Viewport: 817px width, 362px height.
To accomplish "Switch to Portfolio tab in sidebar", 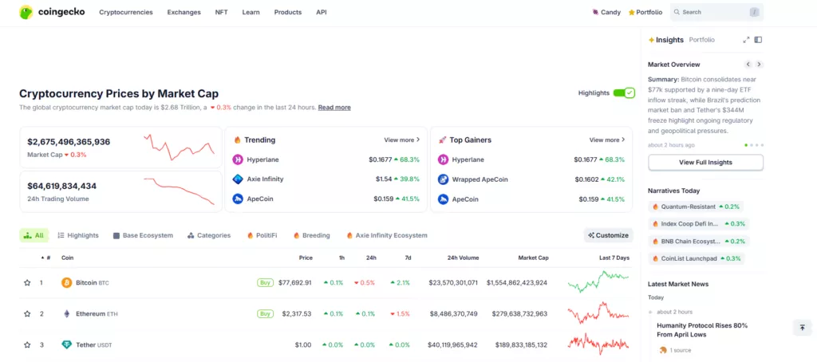I will tap(702, 40).
